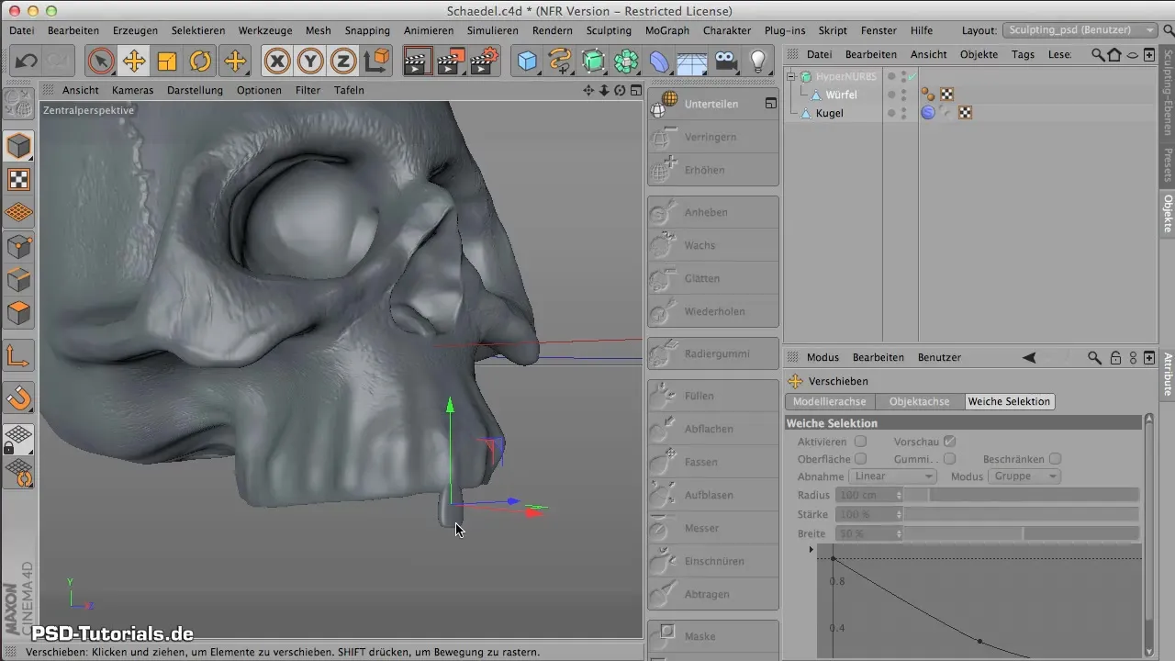This screenshot has height=661, width=1175.
Task: Switch the coordinate system with the cube icon
Action: click(376, 62)
